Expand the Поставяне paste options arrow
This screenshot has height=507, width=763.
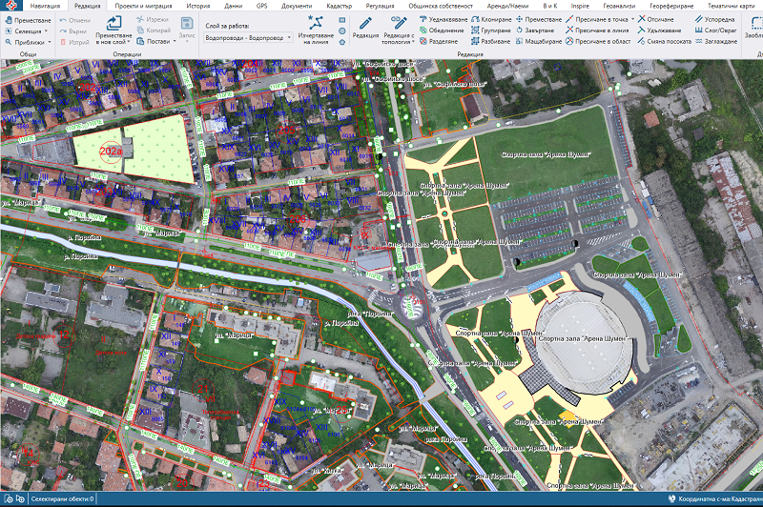[x=175, y=42]
